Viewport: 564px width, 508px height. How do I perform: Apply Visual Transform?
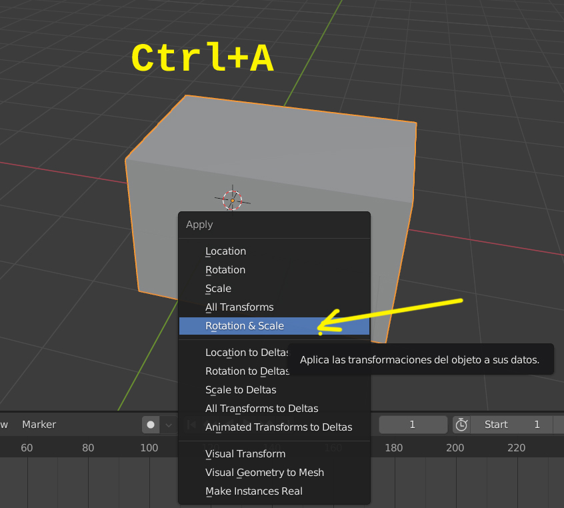(x=274, y=454)
